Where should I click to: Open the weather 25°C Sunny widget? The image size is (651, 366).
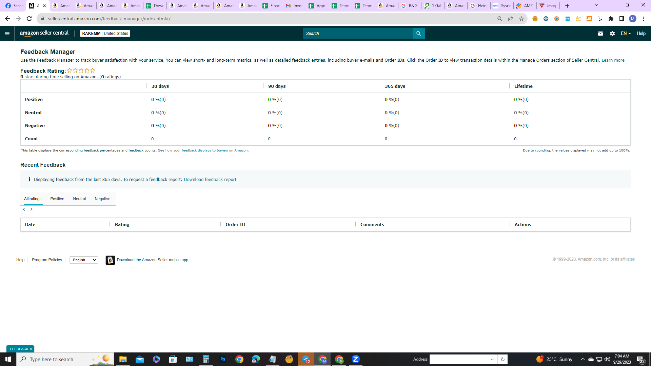click(x=554, y=359)
